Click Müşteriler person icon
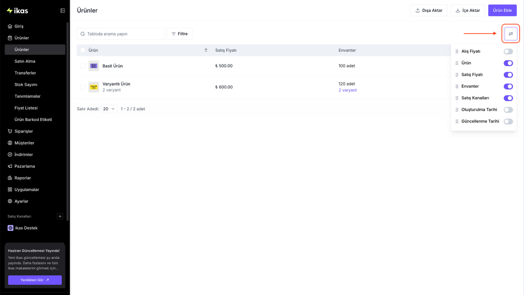Viewport: 524px width, 295px height. click(10, 143)
